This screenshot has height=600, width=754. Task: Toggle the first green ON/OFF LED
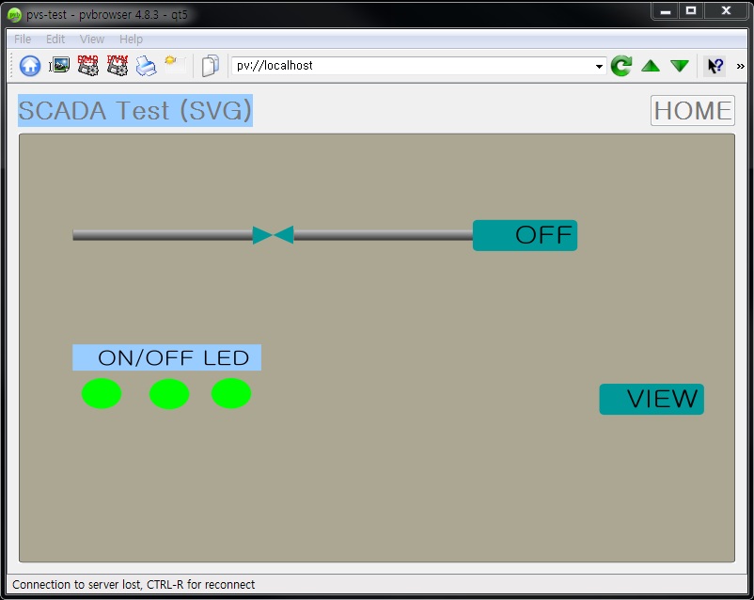101,393
